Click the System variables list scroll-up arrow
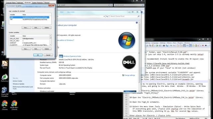 click(50, 36)
